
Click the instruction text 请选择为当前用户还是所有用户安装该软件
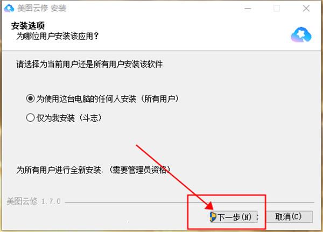89,64
